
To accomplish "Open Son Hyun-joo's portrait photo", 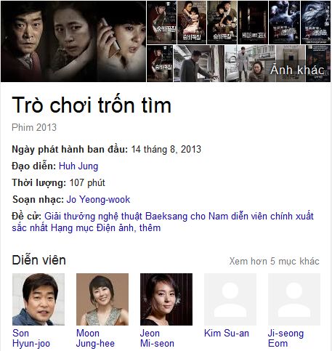I will pyautogui.click(x=39, y=299).
